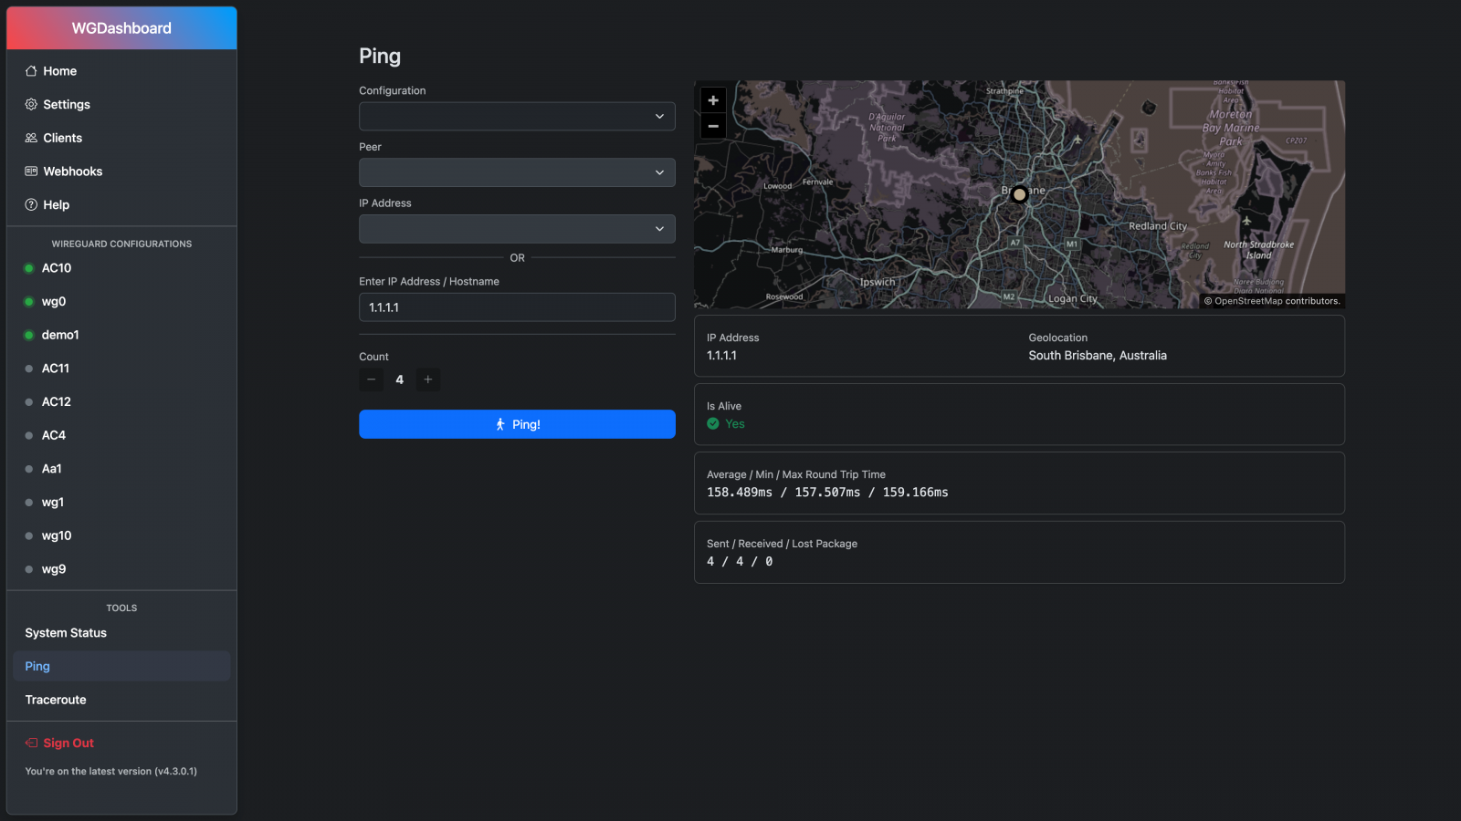The height and width of the screenshot is (821, 1461).
Task: Zoom out on the map
Action: point(713,126)
